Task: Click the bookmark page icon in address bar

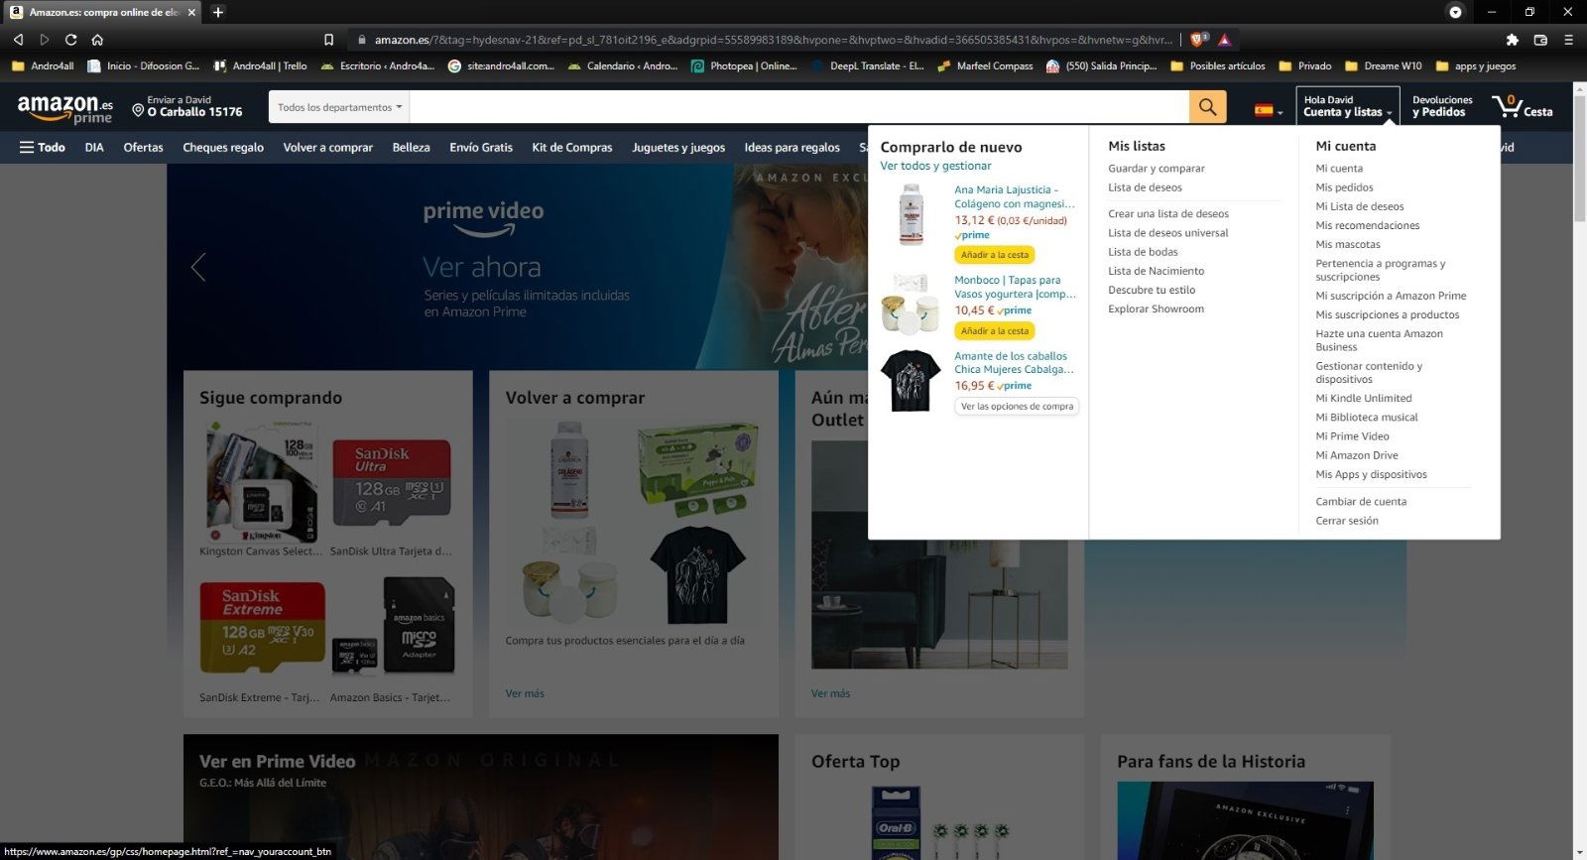Action: 328,40
